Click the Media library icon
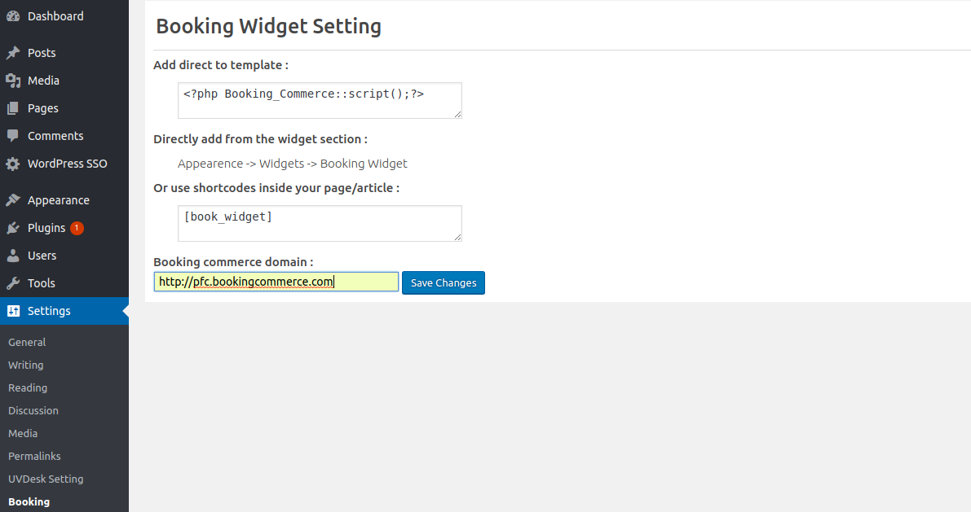971x512 pixels. (13, 81)
